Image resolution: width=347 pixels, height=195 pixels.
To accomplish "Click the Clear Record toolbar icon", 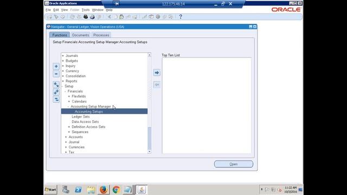I will pos(128,17).
